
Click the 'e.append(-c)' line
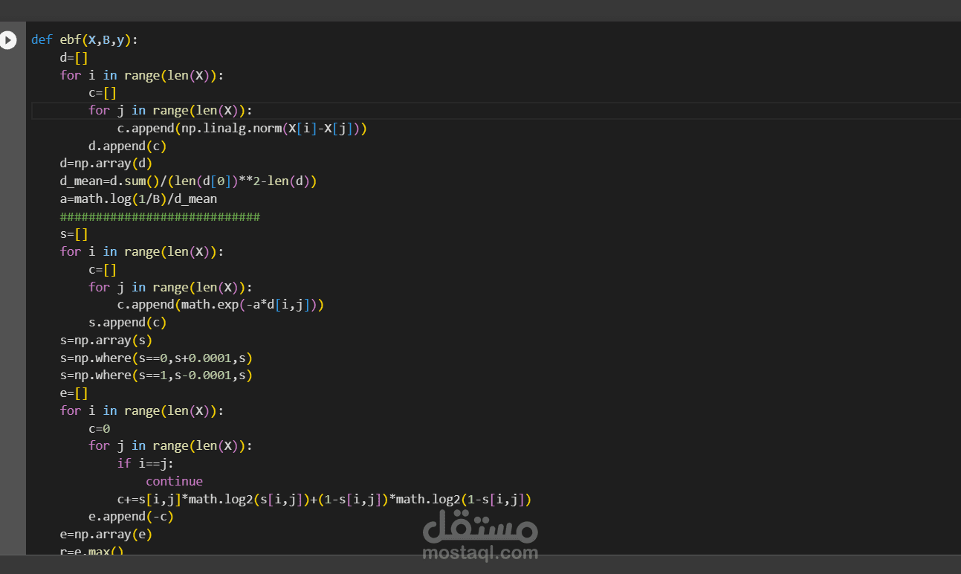131,516
